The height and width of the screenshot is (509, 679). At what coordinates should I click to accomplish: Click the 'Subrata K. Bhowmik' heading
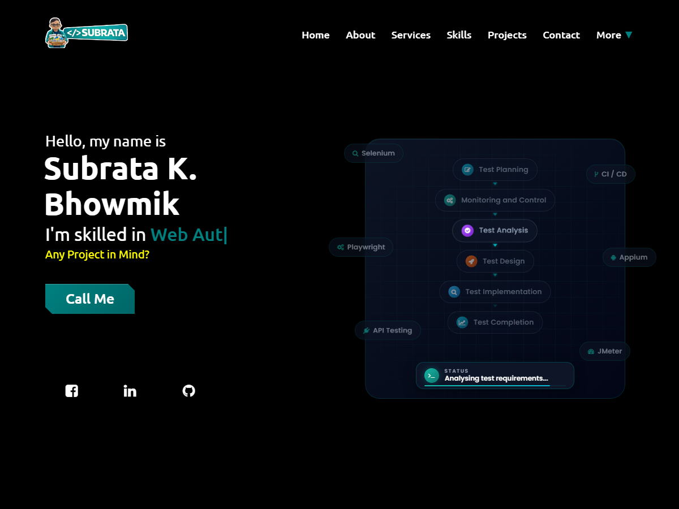click(121, 186)
